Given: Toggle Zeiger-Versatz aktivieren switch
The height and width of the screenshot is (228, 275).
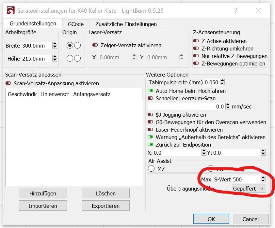Looking at the screenshot, I should click(95, 45).
